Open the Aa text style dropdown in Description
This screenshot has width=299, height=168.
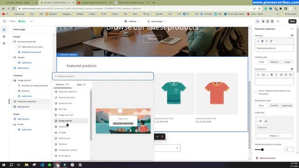pos(265,75)
